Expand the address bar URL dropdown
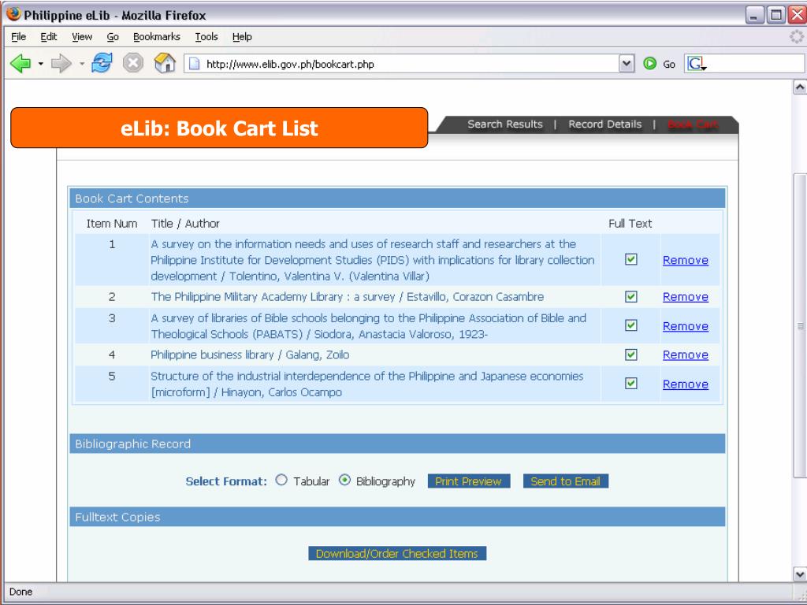Screen dimensions: 807x605 (x=626, y=64)
